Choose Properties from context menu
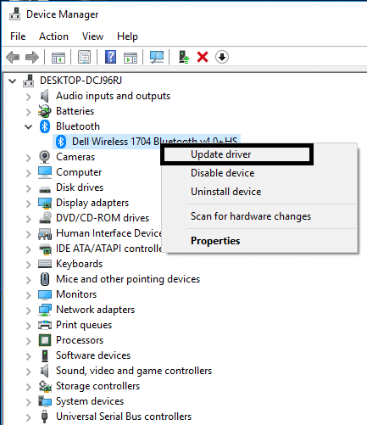This screenshot has width=367, height=425. [259, 241]
